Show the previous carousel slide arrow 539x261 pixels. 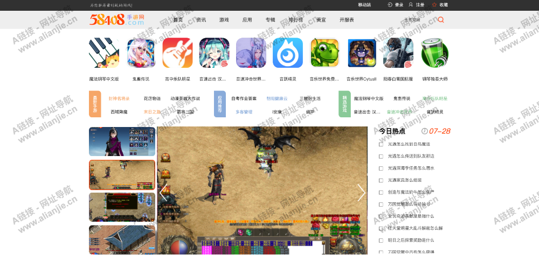(x=164, y=192)
